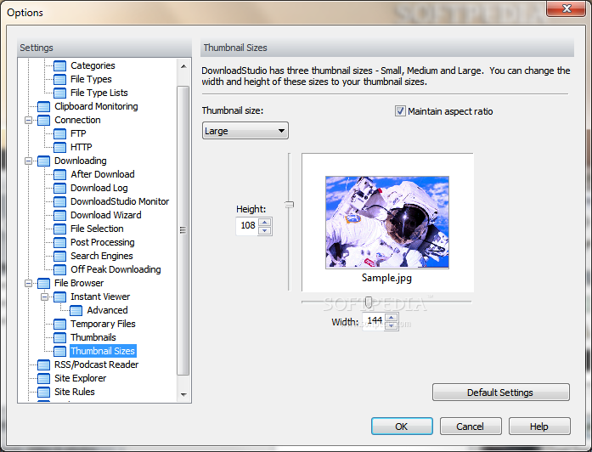The image size is (592, 452).
Task: Collapse the Connection tree node
Action: click(28, 120)
